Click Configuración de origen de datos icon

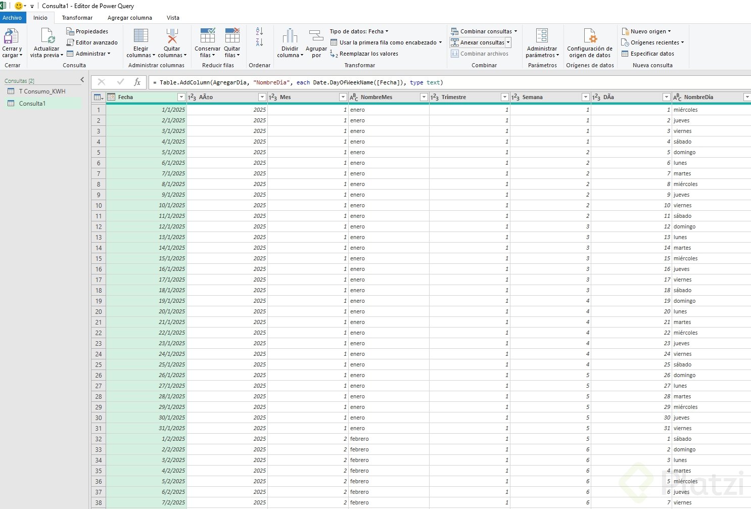(590, 36)
